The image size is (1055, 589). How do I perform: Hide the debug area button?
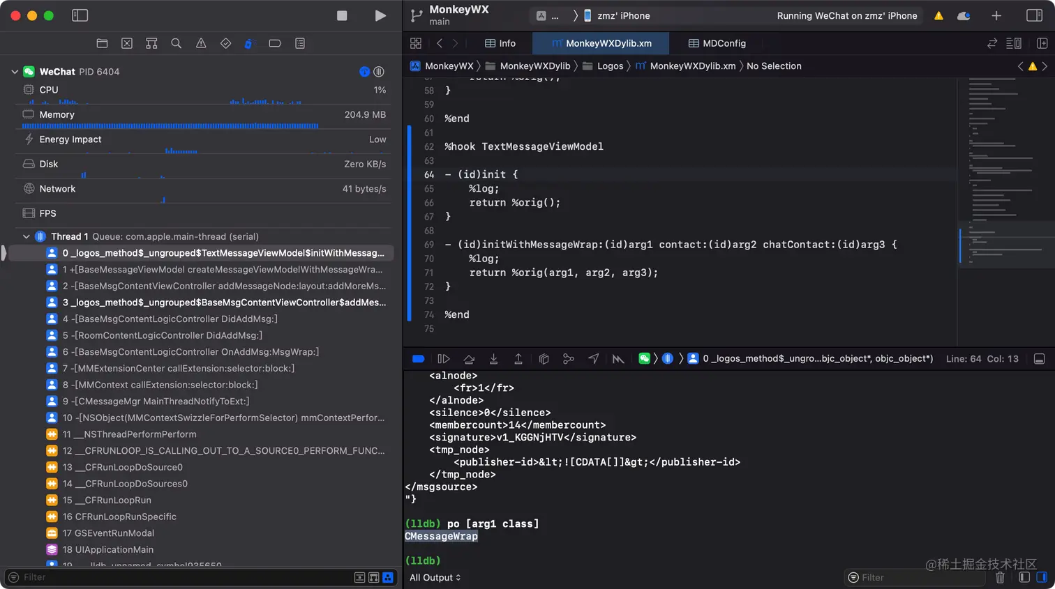pos(1039,358)
